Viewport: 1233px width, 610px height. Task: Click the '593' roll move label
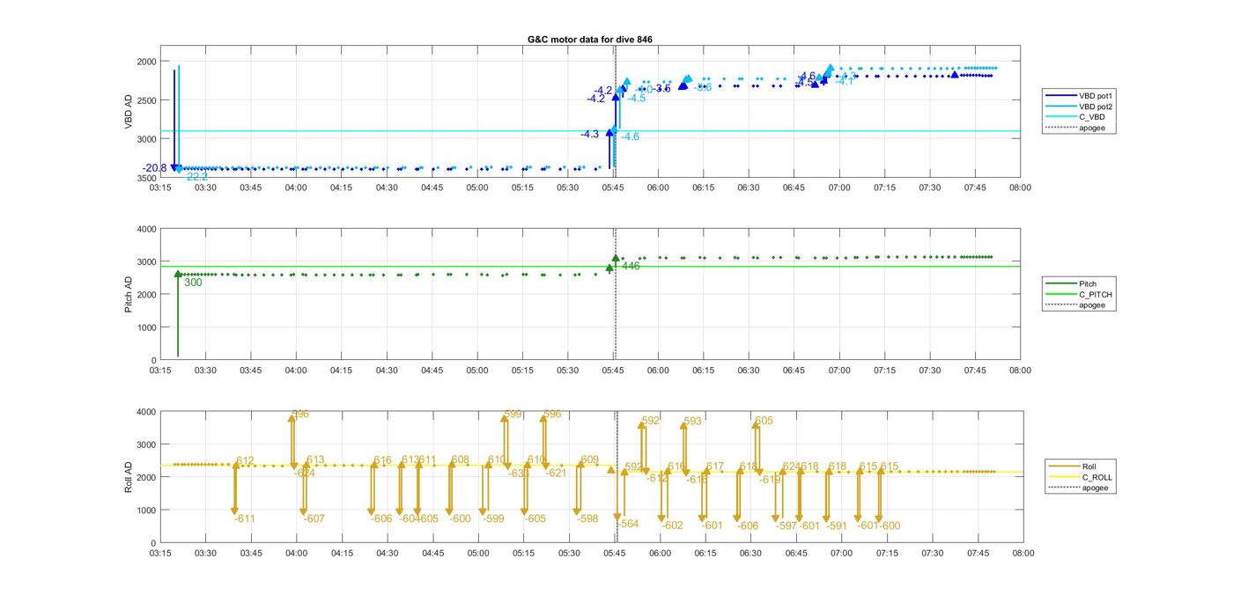(692, 421)
